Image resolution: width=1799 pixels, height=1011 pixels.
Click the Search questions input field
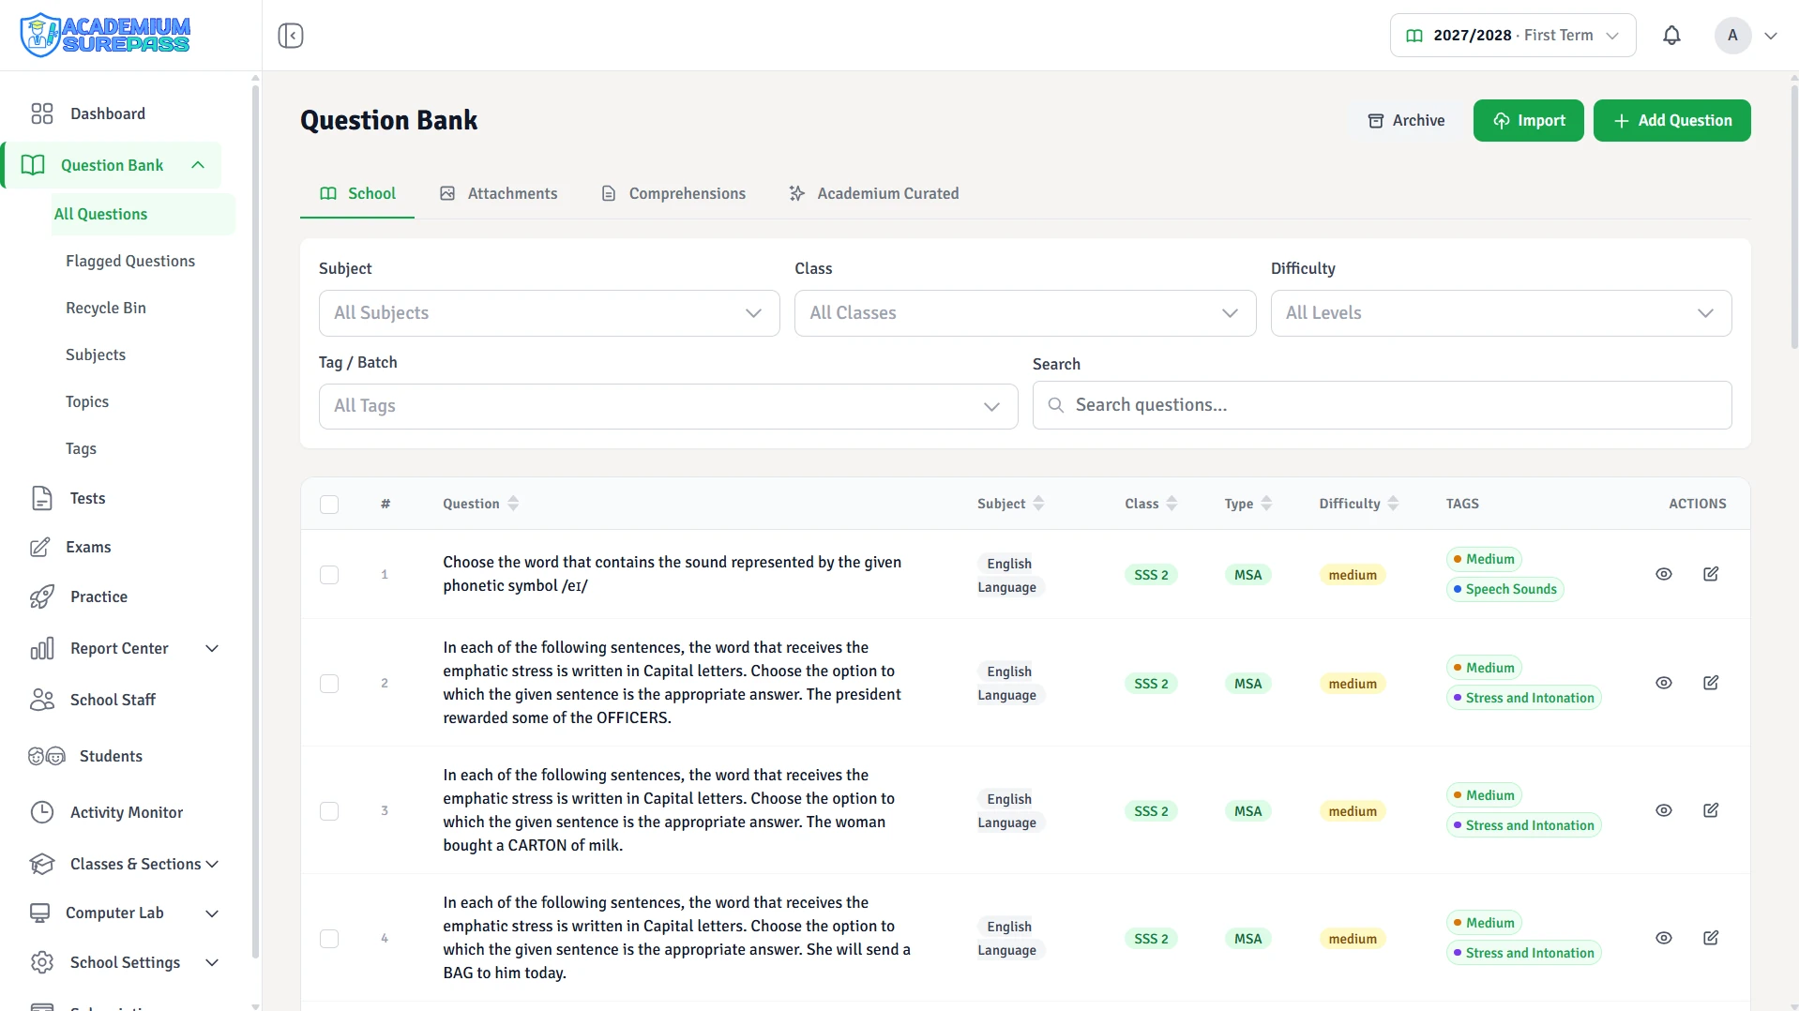(x=1382, y=405)
